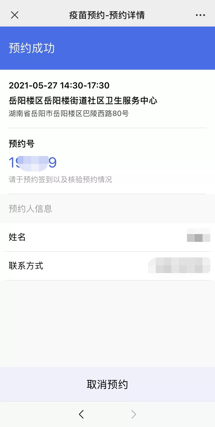Image resolution: width=215 pixels, height=427 pixels.
Task: Tap the clinic name 岳阳楼区岳阳楼街道社区卫生服务中心
Action: click(x=83, y=101)
